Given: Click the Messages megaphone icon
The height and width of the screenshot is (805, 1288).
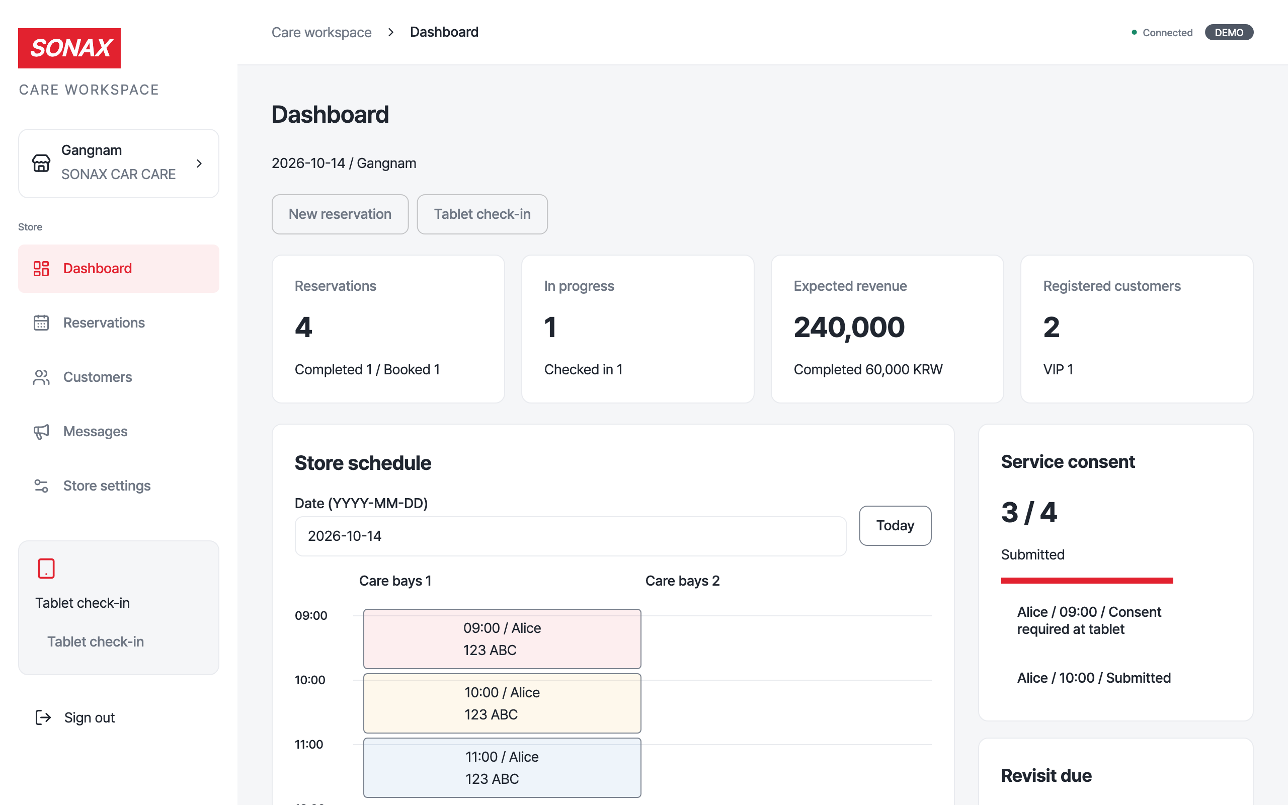Looking at the screenshot, I should tap(41, 431).
